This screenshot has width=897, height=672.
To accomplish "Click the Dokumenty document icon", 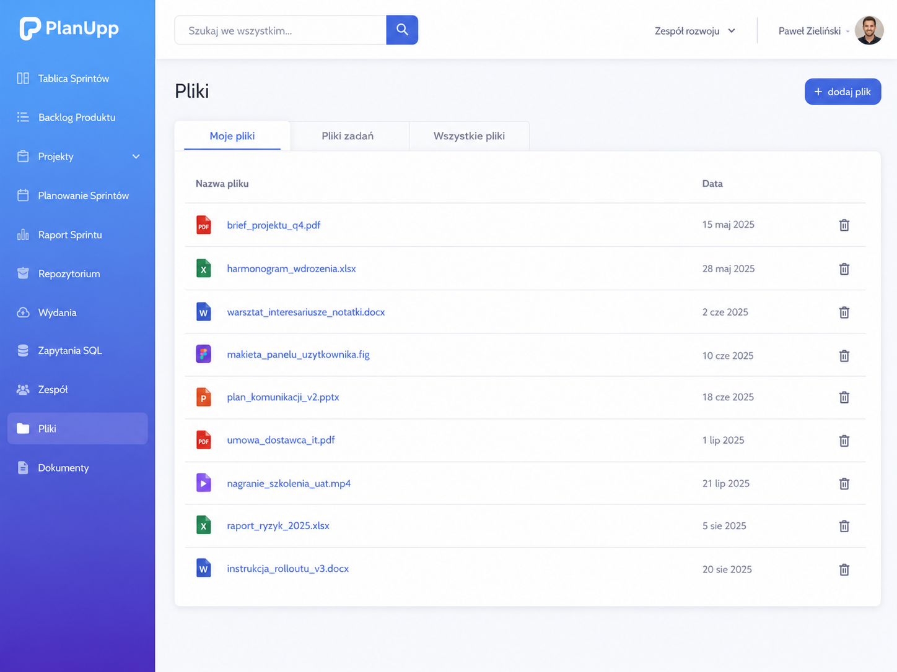I will point(23,467).
